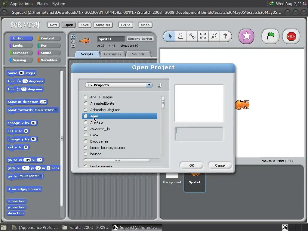The image size is (308, 231).
Task: Click the Sprite1 lizard thumbnail icon
Action: (x=85, y=41)
